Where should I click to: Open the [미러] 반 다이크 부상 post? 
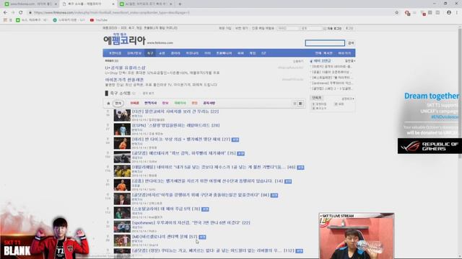[181, 139]
